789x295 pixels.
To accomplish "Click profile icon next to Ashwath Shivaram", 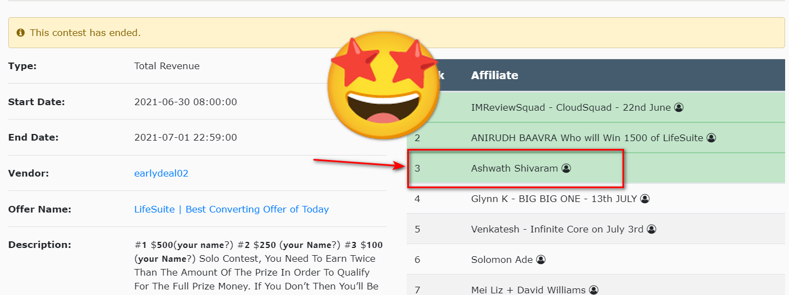I will coord(566,168).
